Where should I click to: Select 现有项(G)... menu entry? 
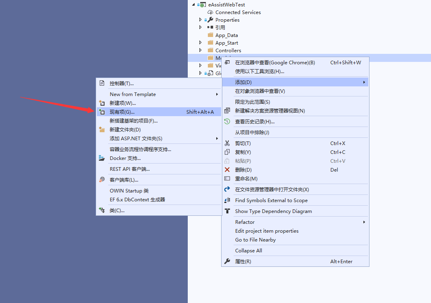(123, 112)
